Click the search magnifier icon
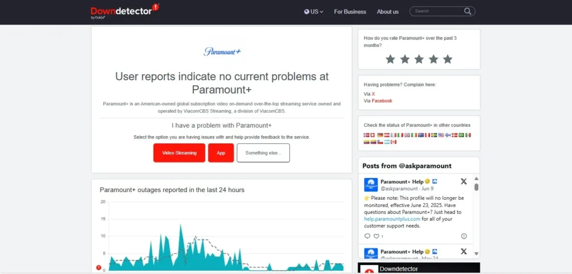This screenshot has width=572, height=274. coord(468,11)
